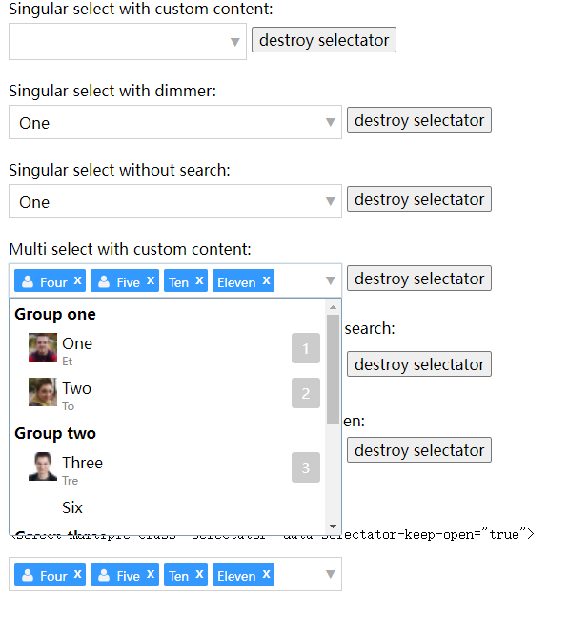The width and height of the screenshot is (568, 620).
Task: Click the number 3 badge on option Three
Action: point(306,467)
